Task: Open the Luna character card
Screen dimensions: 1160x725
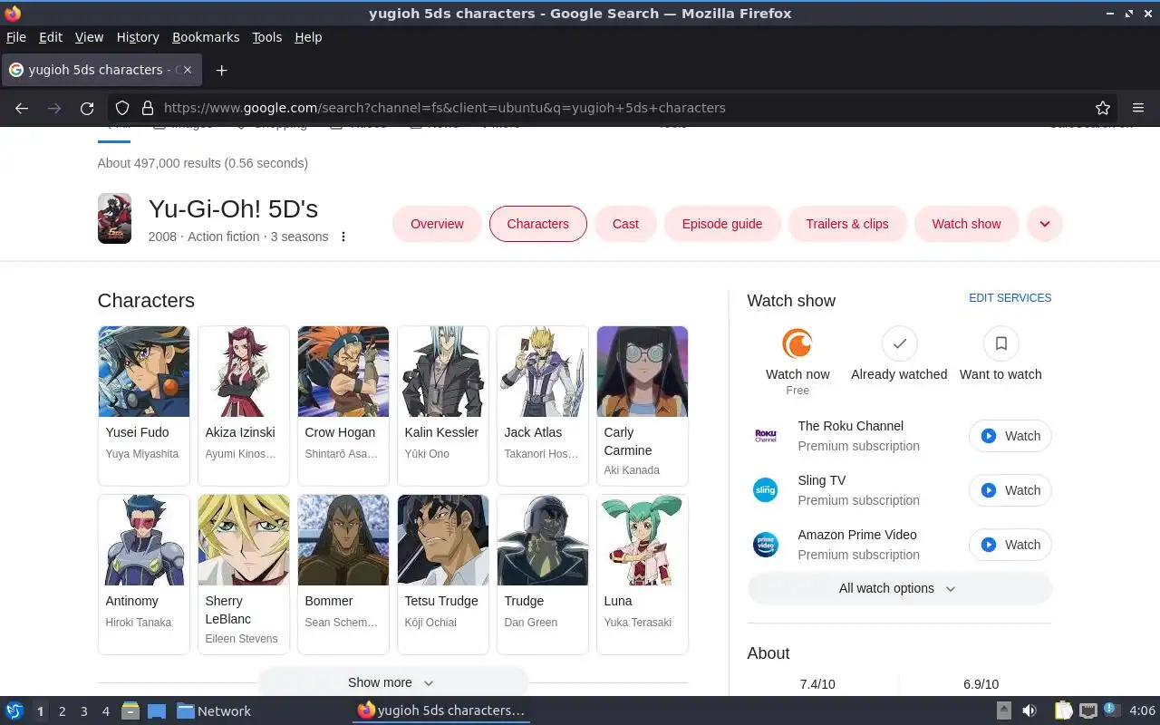Action: pos(643,575)
